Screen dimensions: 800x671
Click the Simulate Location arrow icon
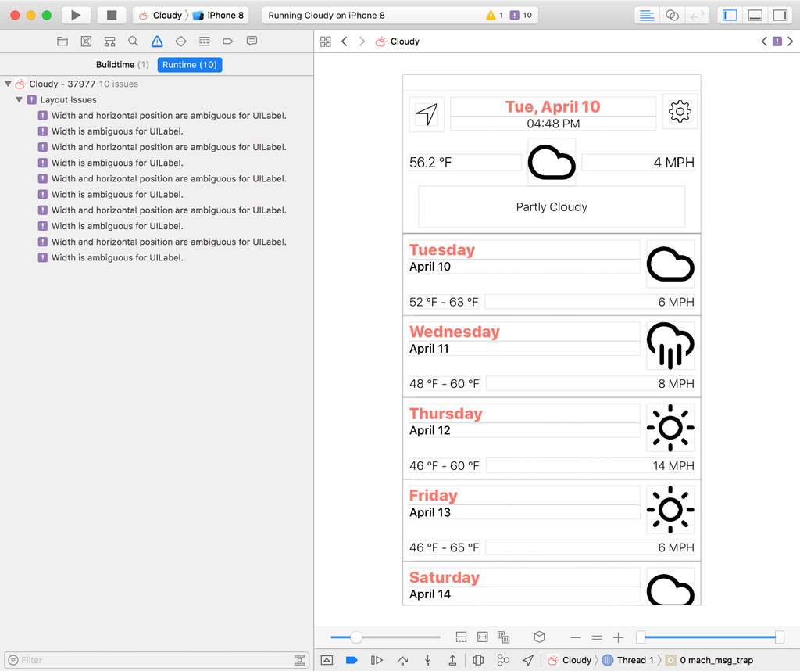pos(528,660)
